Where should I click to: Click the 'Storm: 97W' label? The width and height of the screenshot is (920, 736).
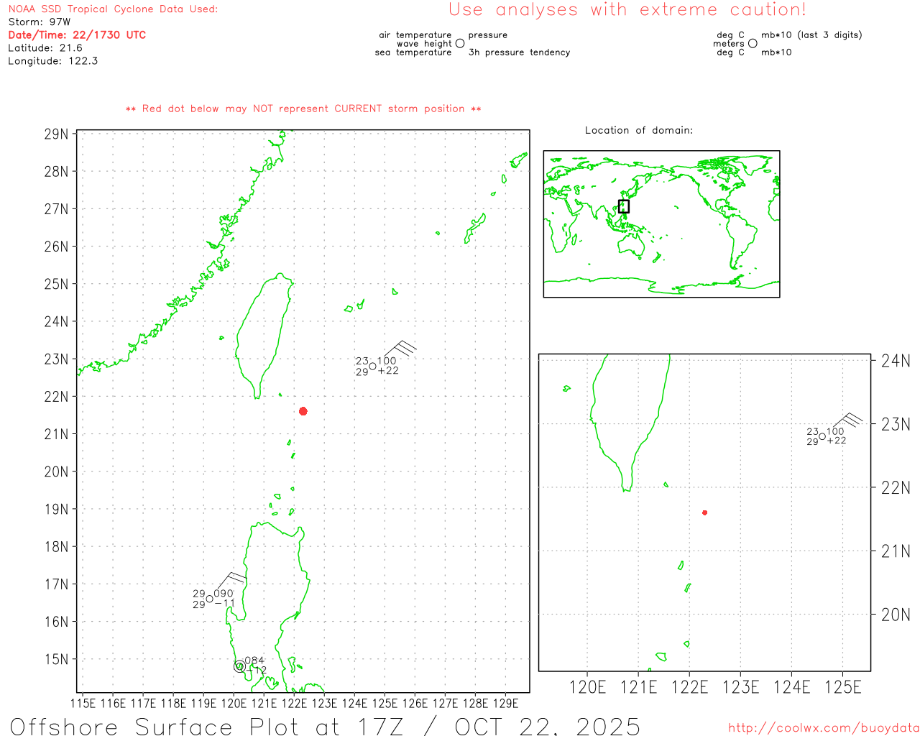coord(40,22)
